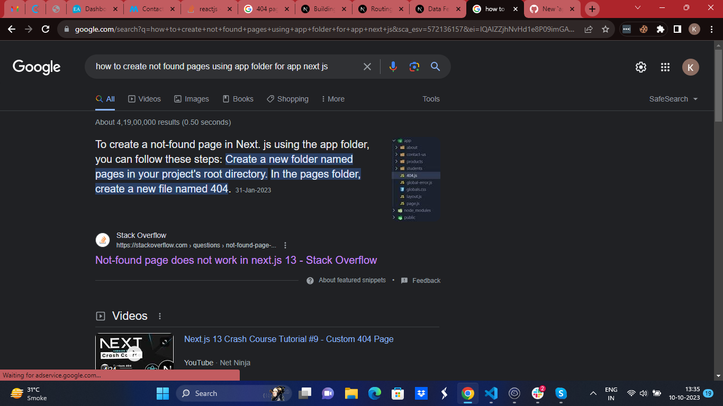
Task: Open the Google apps grid
Action: [x=665, y=67]
